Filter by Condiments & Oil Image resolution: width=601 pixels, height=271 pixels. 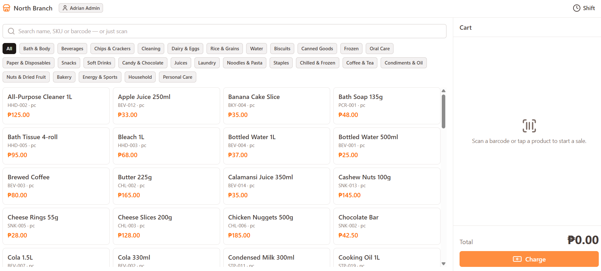[404, 63]
